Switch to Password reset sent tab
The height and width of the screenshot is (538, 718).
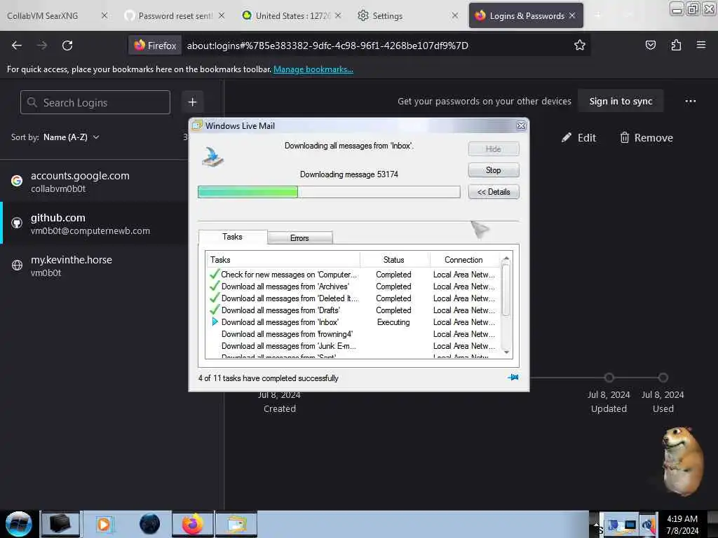point(175,15)
